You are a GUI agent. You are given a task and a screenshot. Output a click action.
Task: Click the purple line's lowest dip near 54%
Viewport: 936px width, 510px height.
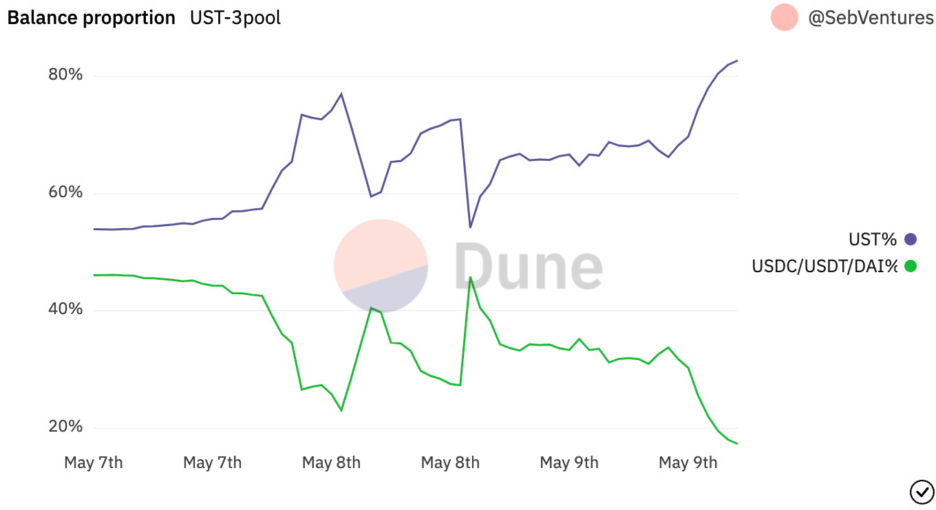point(470,227)
